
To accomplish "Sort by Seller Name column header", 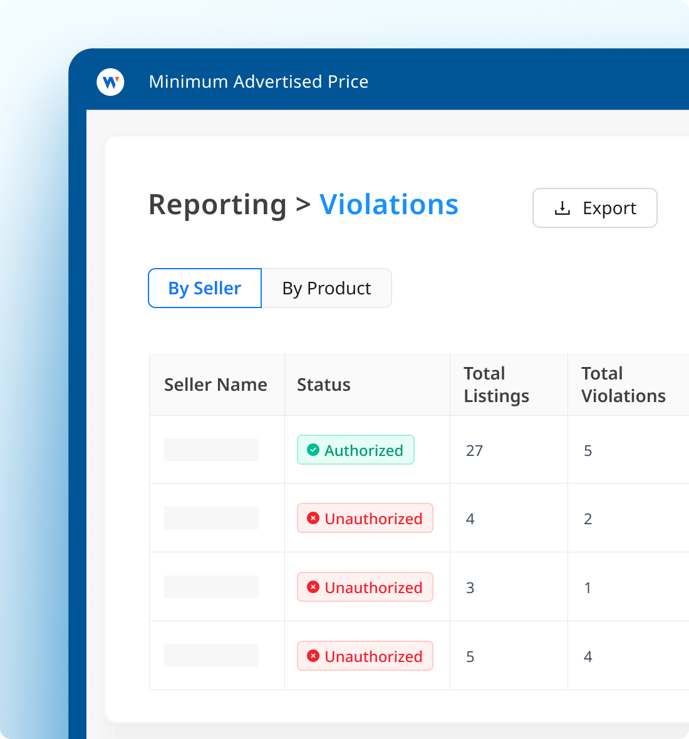I will [215, 385].
